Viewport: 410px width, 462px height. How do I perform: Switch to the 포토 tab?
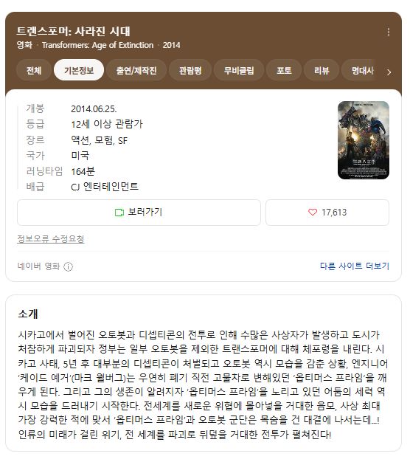coord(284,70)
